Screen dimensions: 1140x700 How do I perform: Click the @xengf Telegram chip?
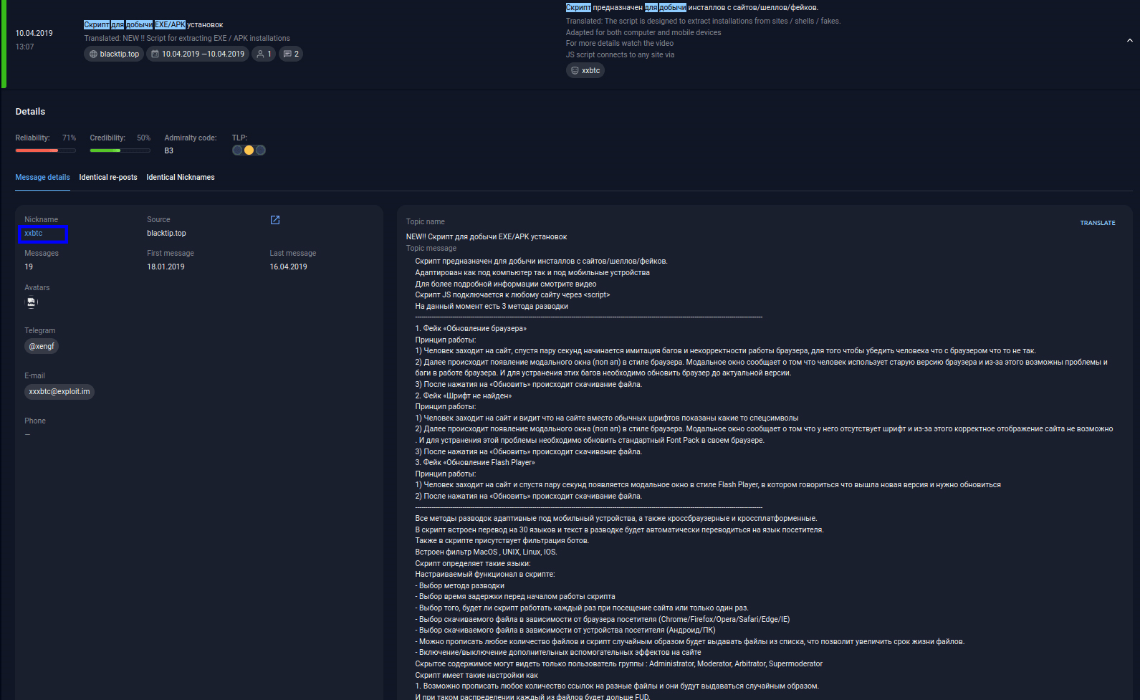pos(42,346)
